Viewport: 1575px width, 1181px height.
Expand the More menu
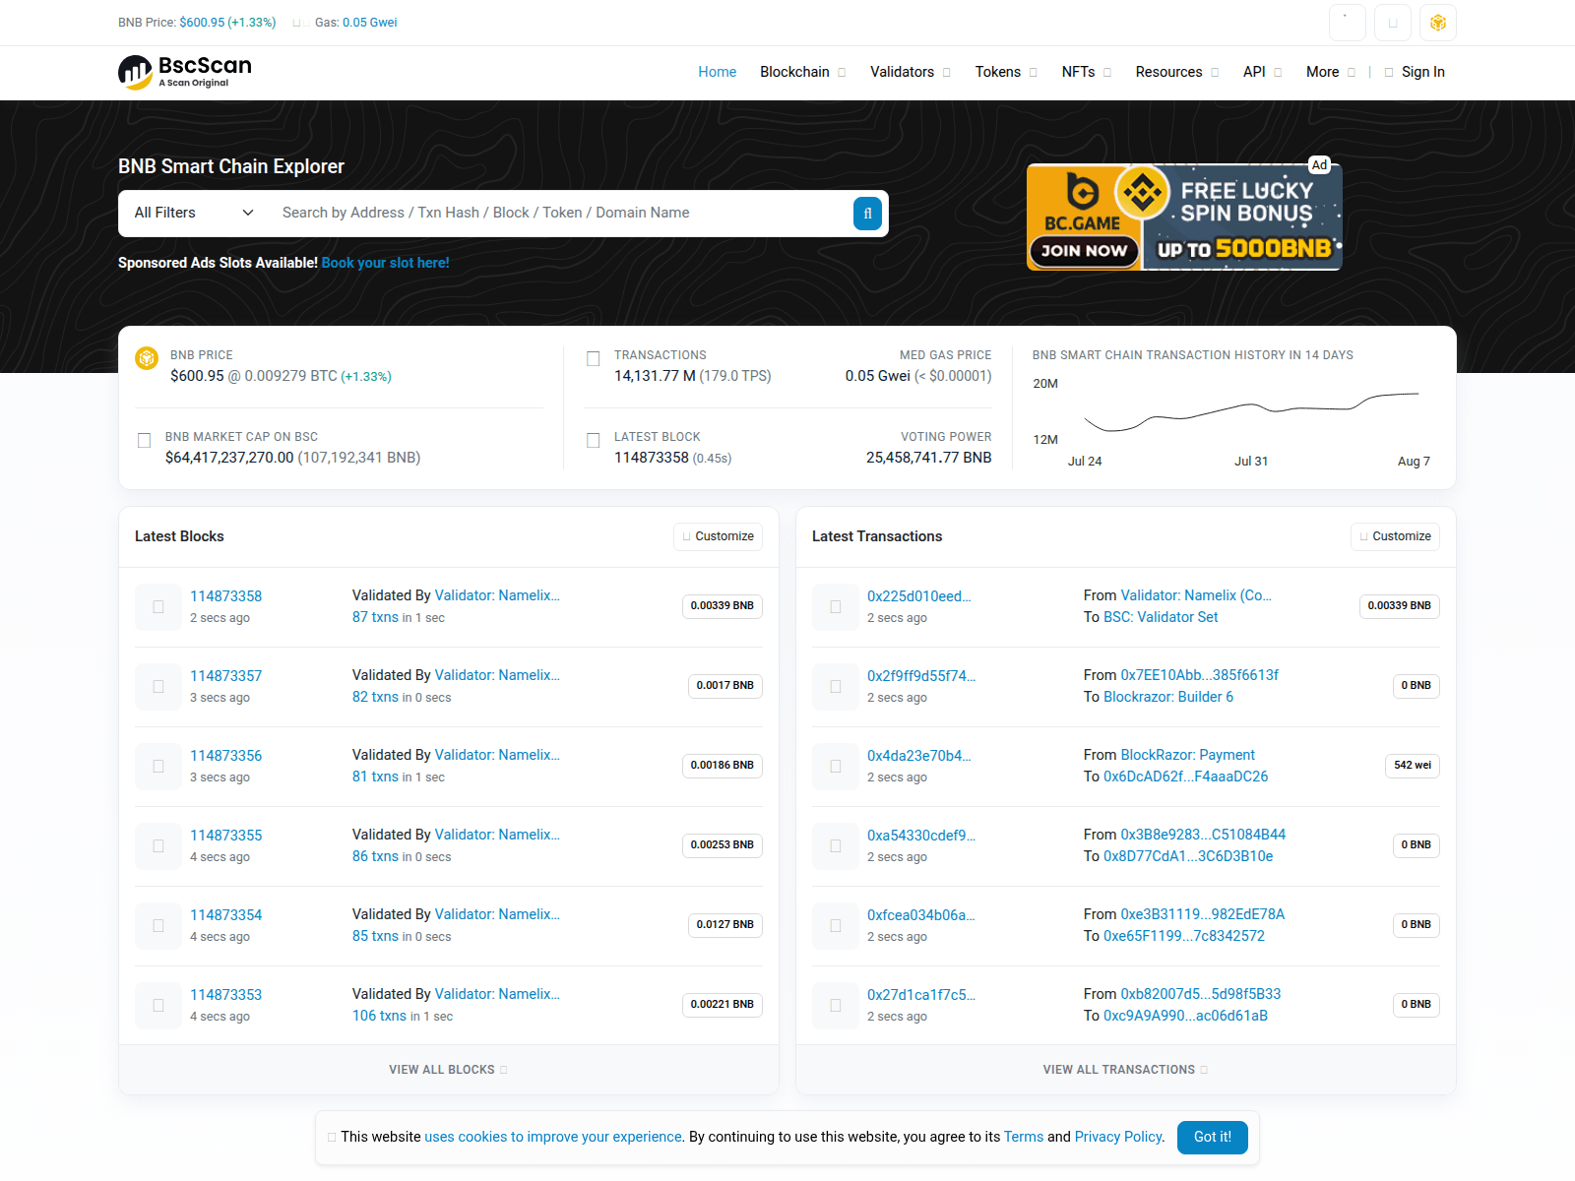pyautogui.click(x=1331, y=72)
